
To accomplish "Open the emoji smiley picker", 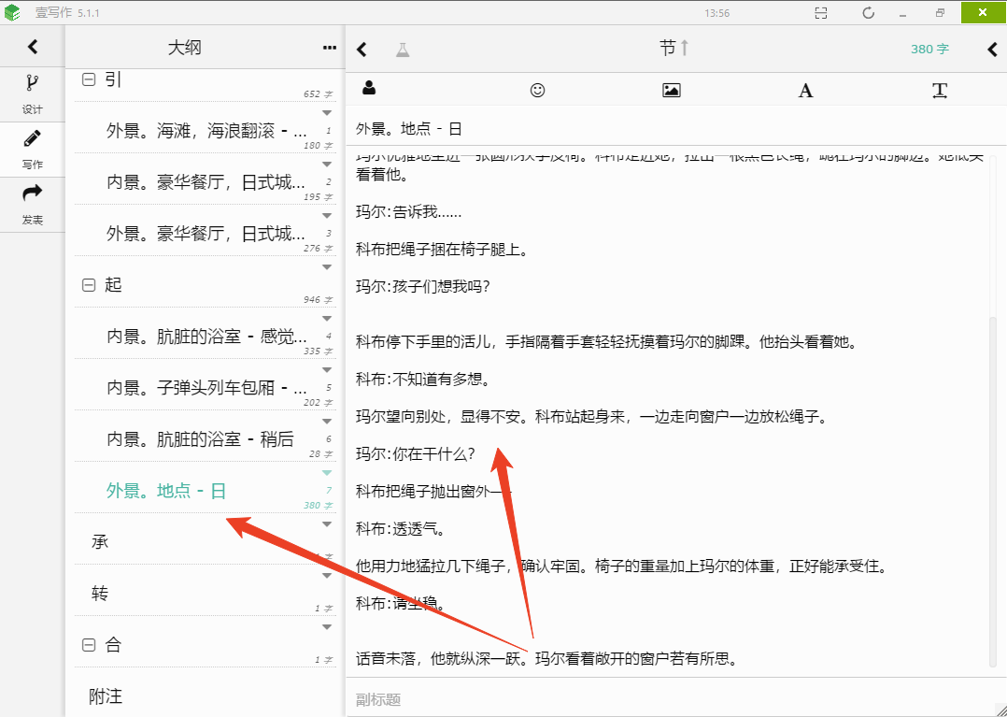I will [537, 90].
